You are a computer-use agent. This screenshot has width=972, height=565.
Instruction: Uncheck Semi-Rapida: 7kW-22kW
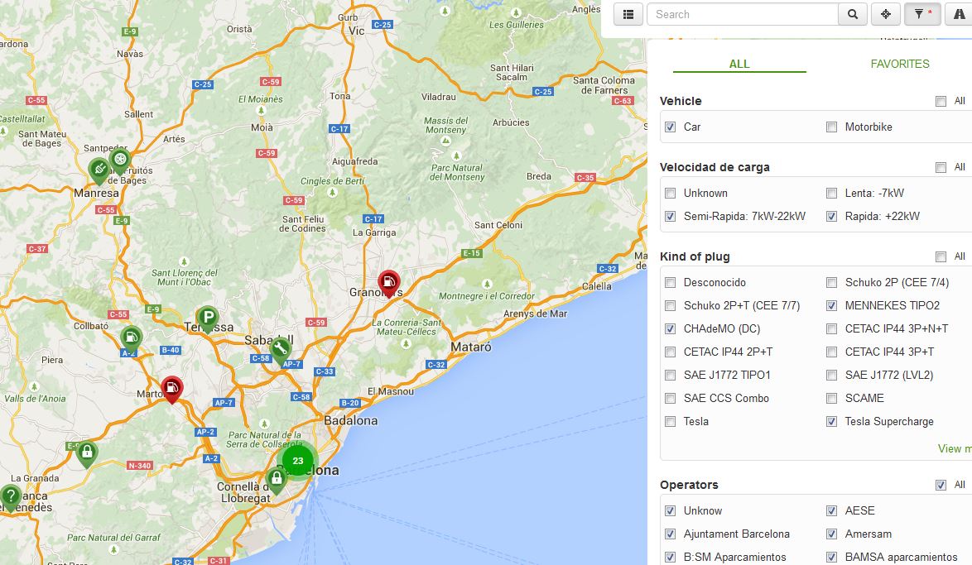pos(670,216)
